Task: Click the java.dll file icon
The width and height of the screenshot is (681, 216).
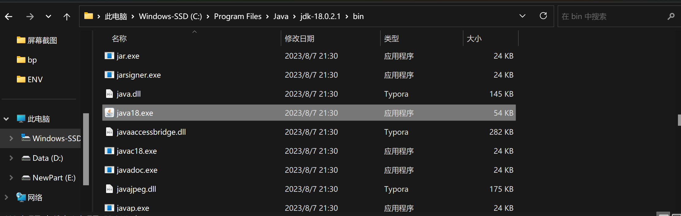Action: [x=109, y=94]
